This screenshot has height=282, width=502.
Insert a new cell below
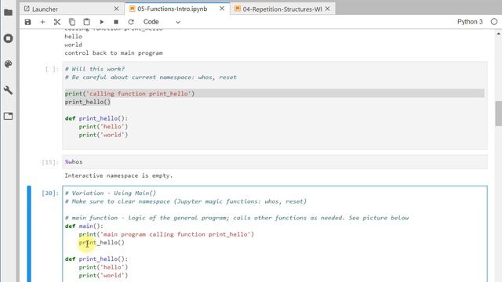coord(42,22)
